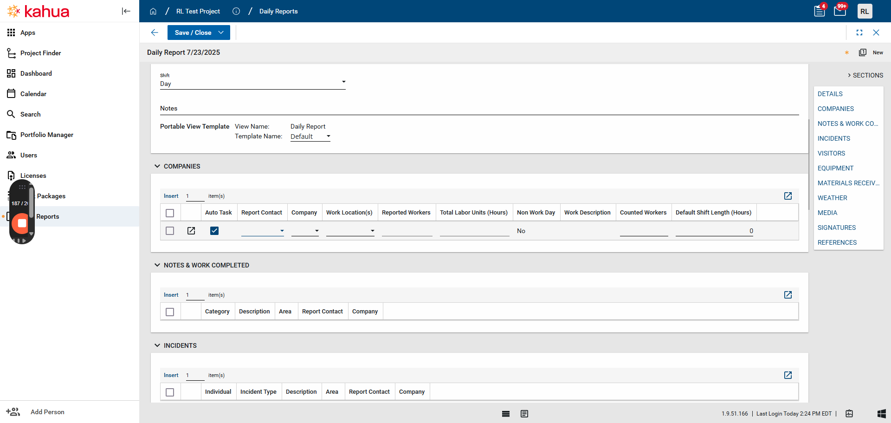Image resolution: width=891 pixels, height=423 pixels.
Task: Open the Messages envelope icon with 99+ badge
Action: 839,10
